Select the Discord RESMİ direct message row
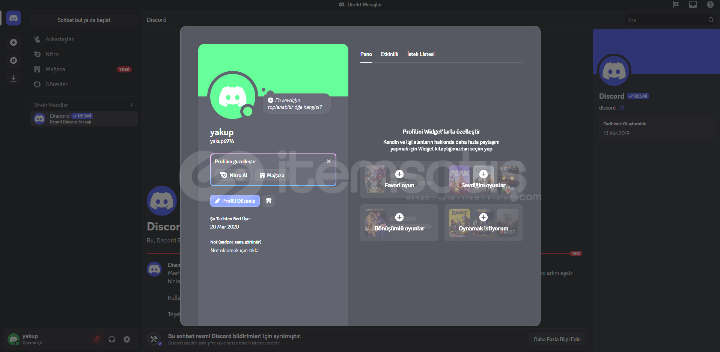 [x=84, y=119]
